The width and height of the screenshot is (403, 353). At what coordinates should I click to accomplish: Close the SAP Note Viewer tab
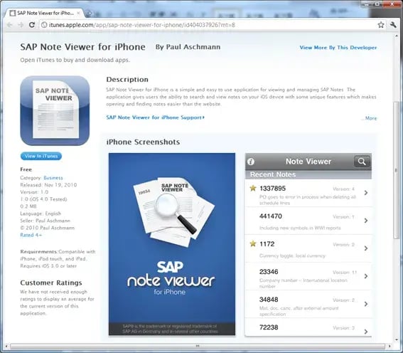(78, 13)
